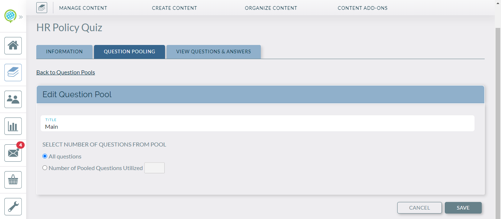Open the Users section via people icon

(x=13, y=99)
